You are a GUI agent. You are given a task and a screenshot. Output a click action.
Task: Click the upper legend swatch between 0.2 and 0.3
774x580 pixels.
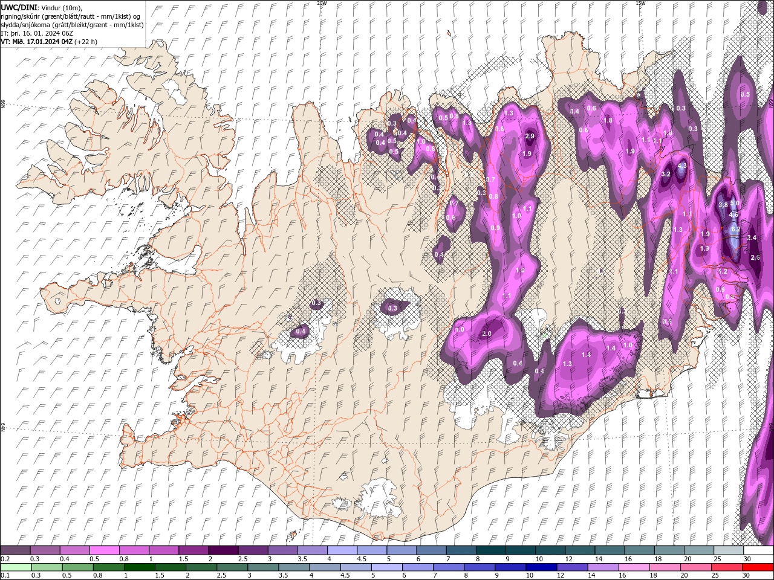pos(15,550)
